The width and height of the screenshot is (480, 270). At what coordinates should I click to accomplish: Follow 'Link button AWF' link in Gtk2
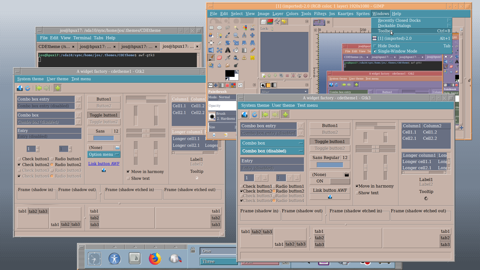coord(104,164)
